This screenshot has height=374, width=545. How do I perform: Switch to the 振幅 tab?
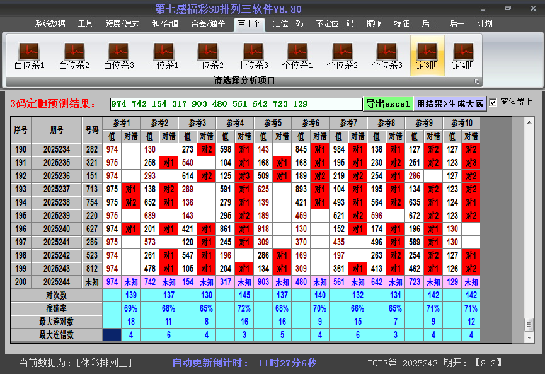(x=374, y=23)
